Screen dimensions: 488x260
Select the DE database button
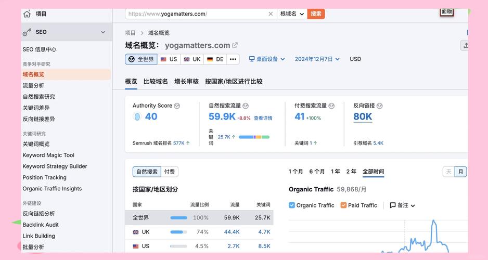click(x=215, y=59)
